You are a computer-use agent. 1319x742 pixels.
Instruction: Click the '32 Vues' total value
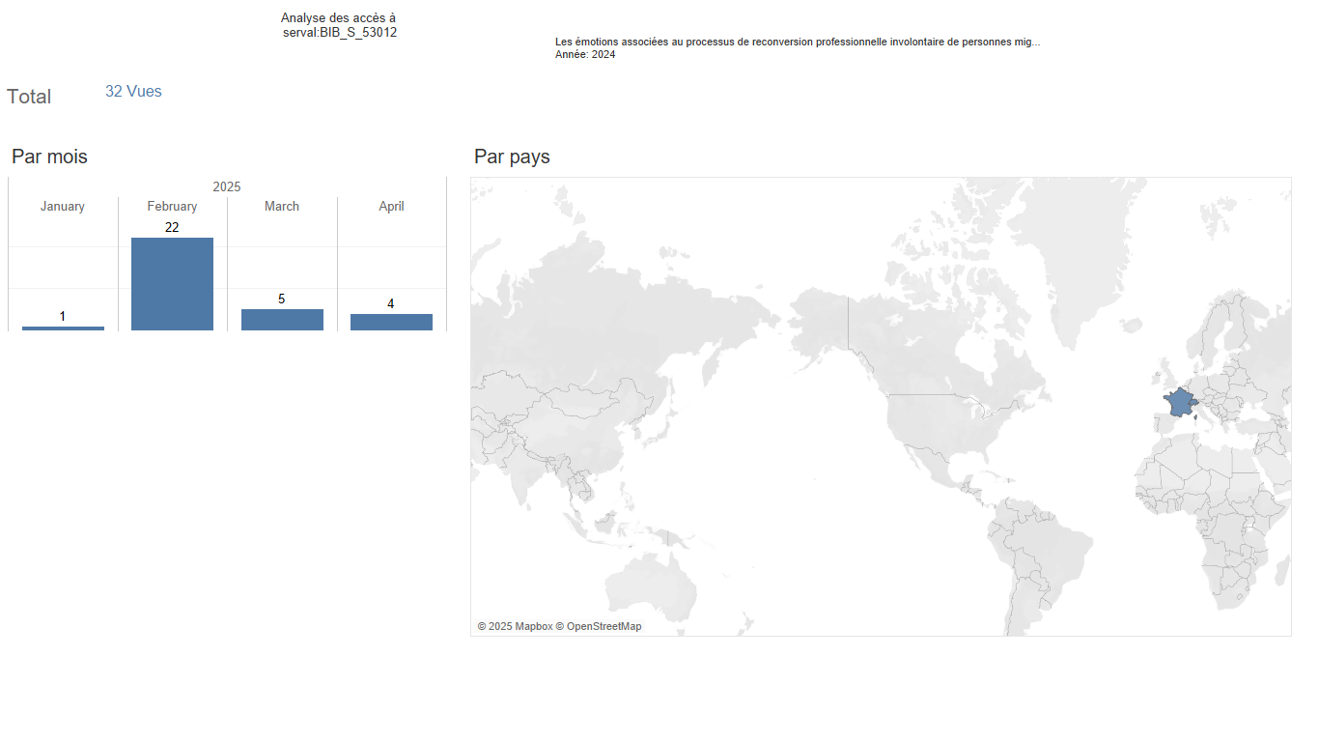pyautogui.click(x=133, y=92)
